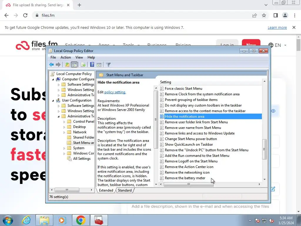The height and width of the screenshot is (226, 301).
Task: Click the Forward arrow in Group Policy toolbar
Action: click(58, 64)
